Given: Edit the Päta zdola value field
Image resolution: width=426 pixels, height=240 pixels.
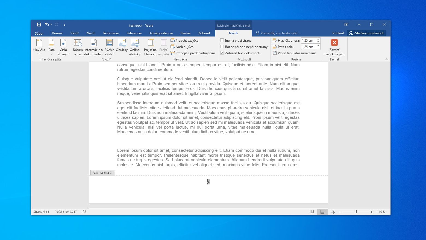Looking at the screenshot, I should pyautogui.click(x=309, y=47).
